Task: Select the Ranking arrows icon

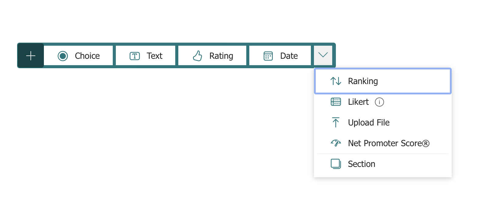Action: 336,81
